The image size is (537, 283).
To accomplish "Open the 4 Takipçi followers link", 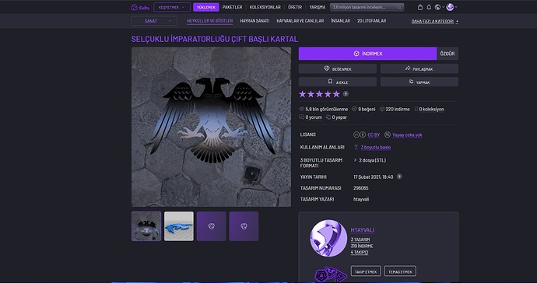I will coord(360,252).
